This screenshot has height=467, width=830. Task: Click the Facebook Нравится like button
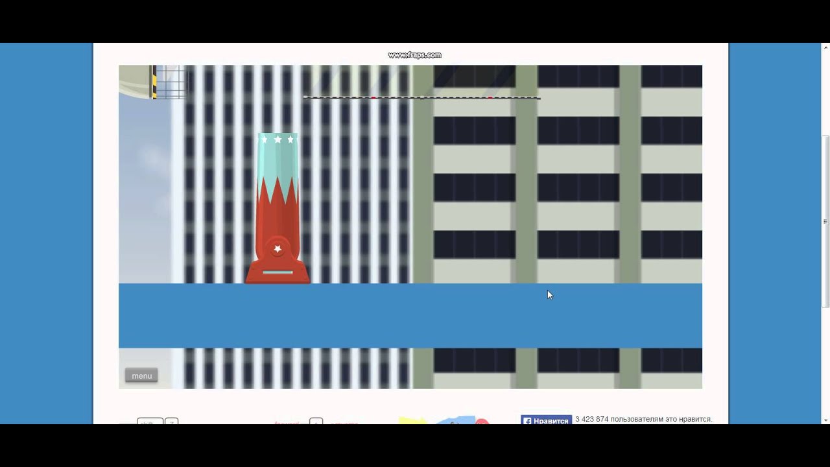[x=546, y=420]
